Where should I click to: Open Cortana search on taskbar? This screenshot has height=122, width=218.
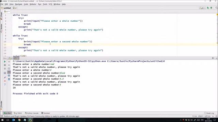pyautogui.click(x=7, y=120)
